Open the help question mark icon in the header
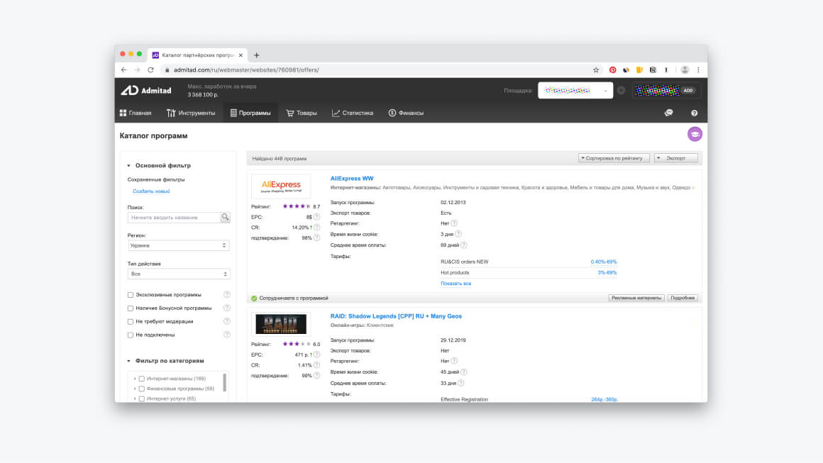This screenshot has height=463, width=823. [695, 113]
